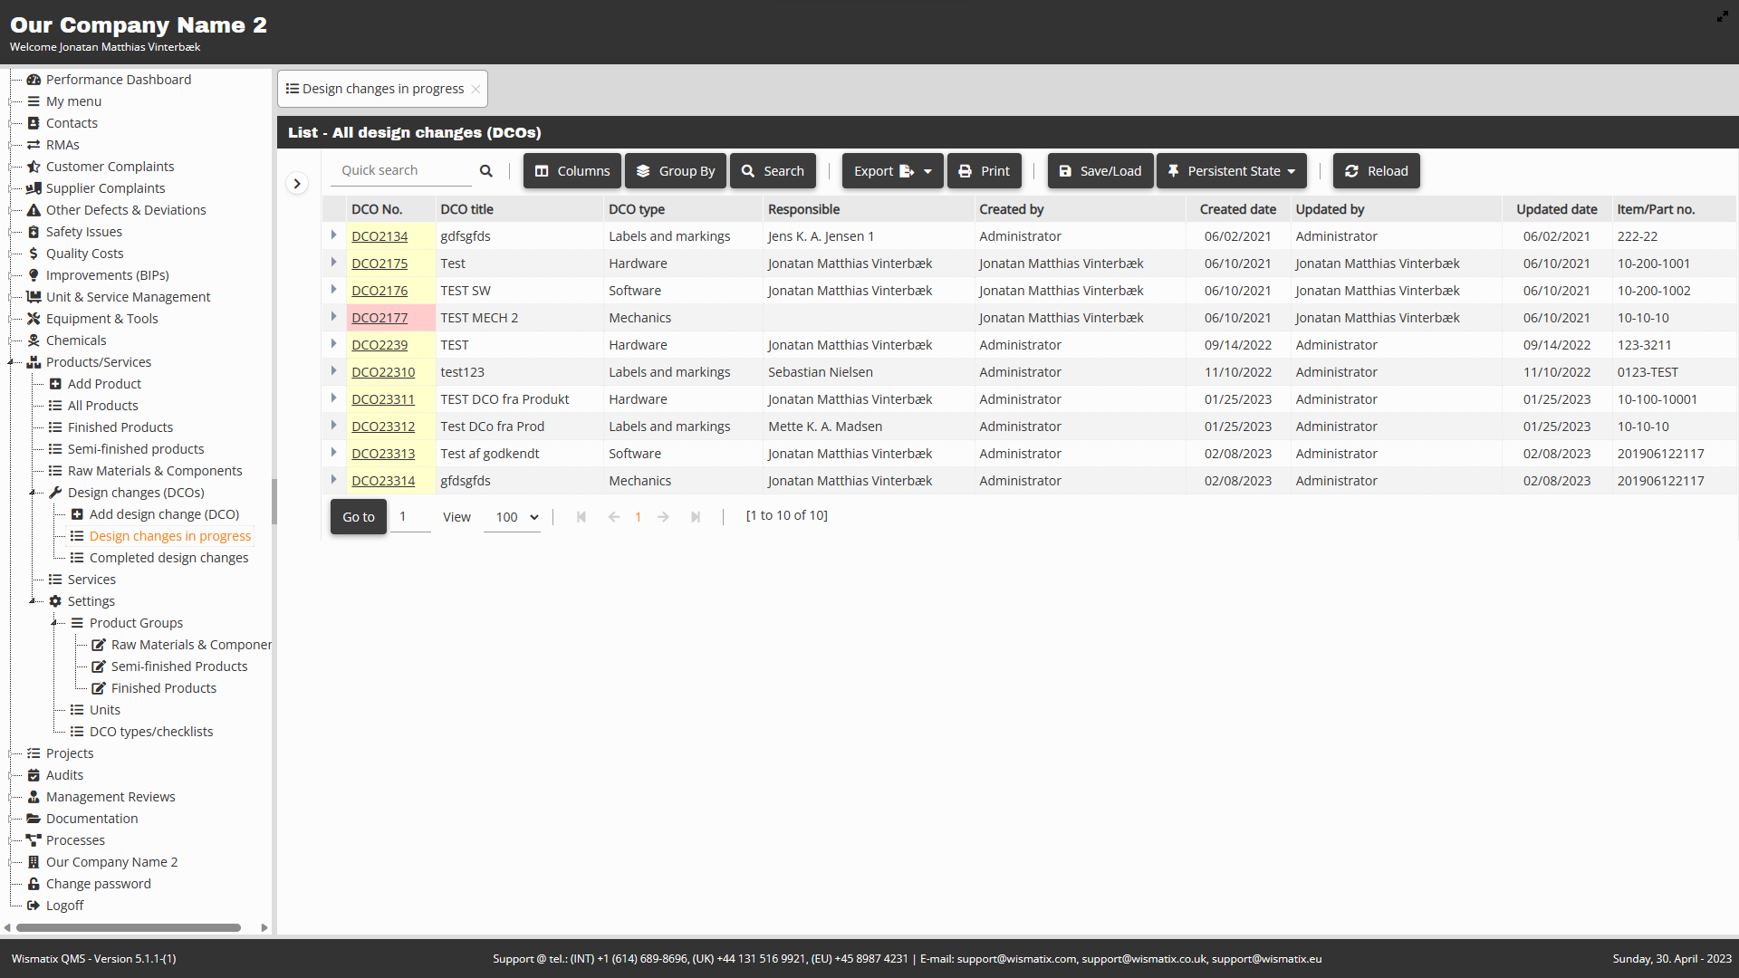Click the Logoff exit icon
Viewport: 1739px width, 978px height.
click(34, 906)
